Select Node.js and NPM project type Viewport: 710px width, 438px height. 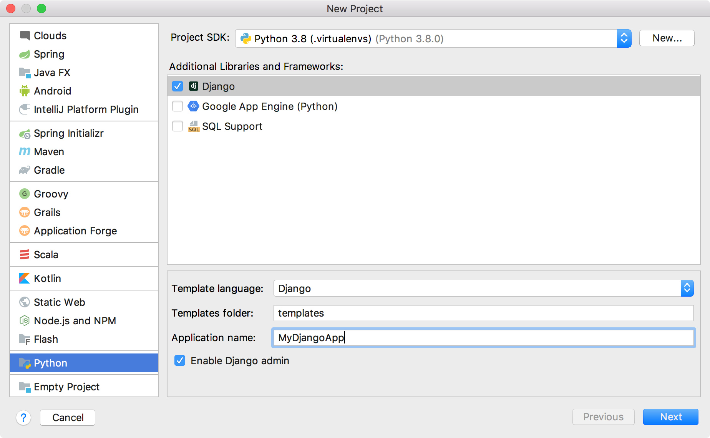click(x=75, y=320)
